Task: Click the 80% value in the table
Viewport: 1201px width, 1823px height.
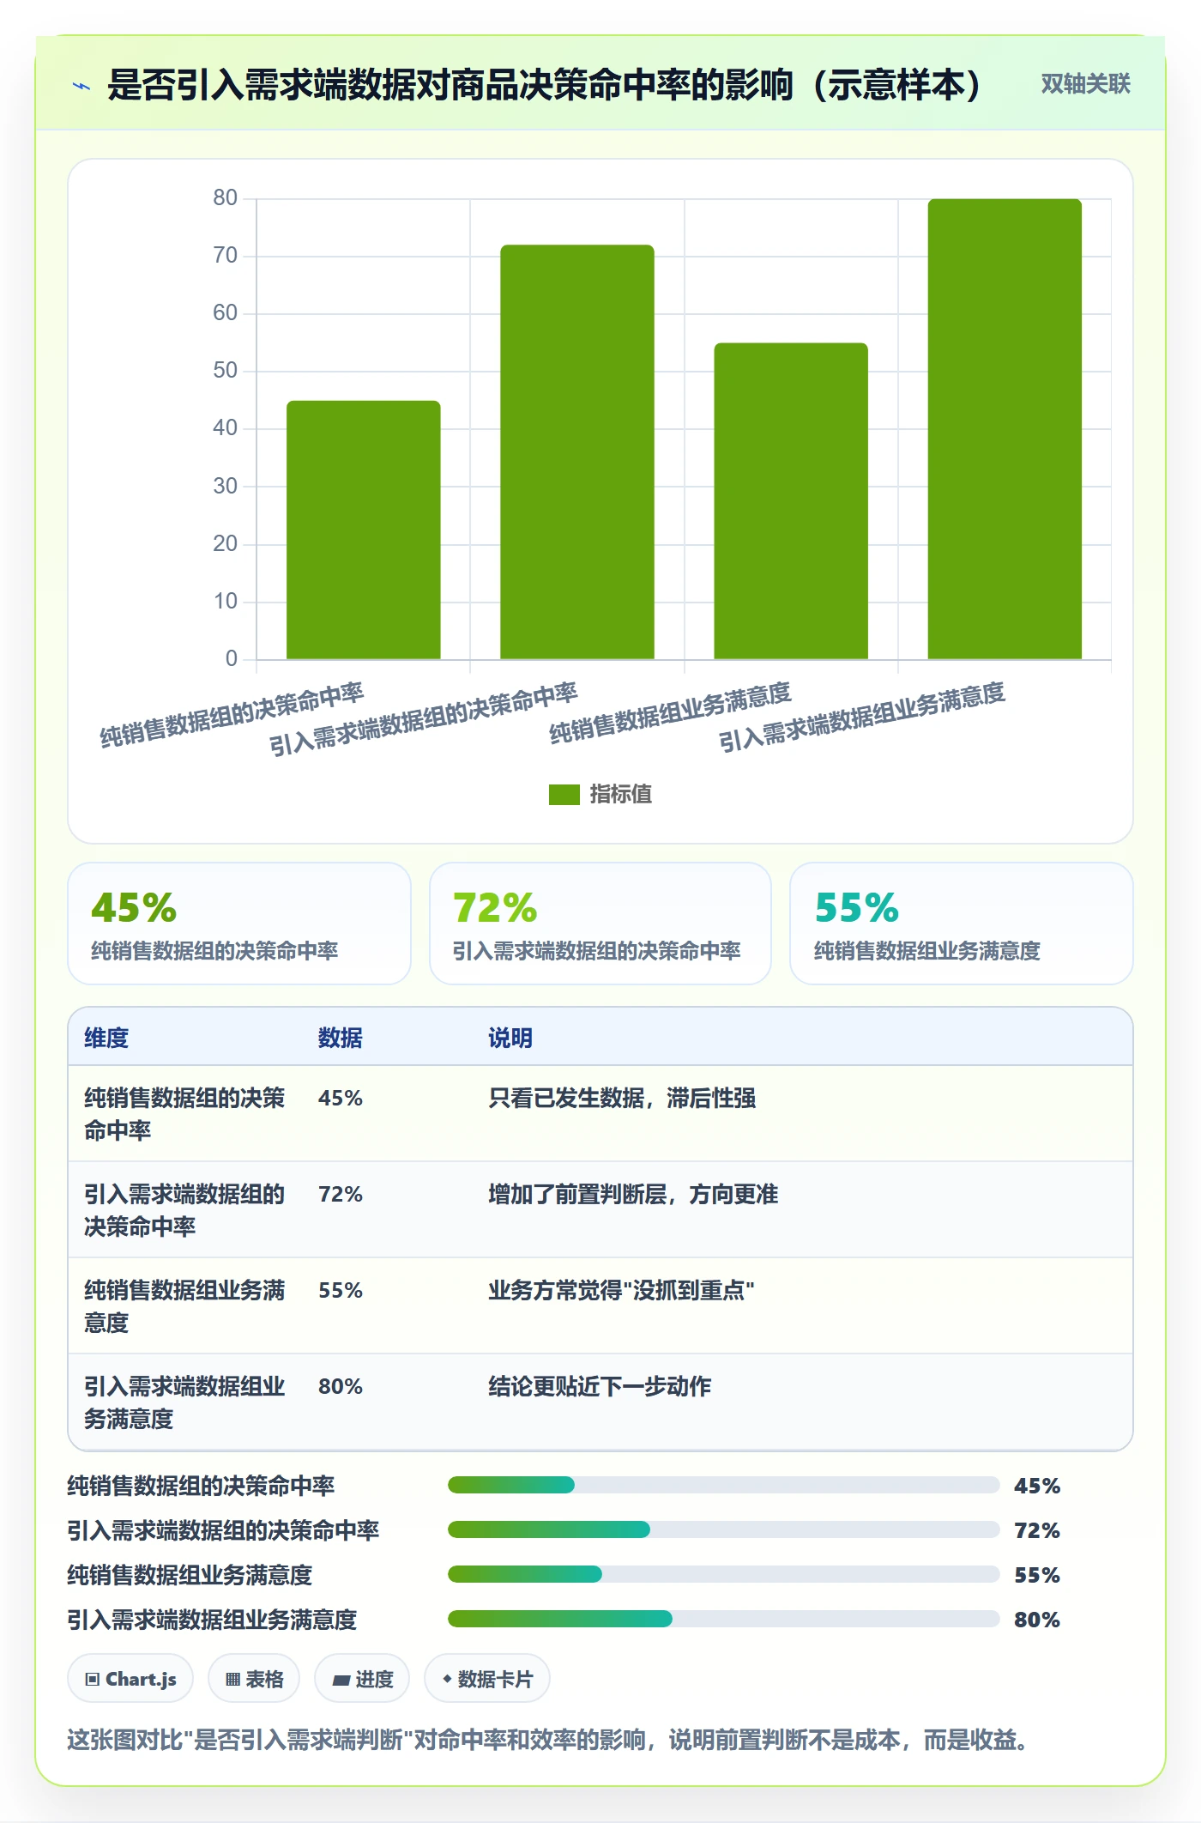Action: tap(341, 1387)
